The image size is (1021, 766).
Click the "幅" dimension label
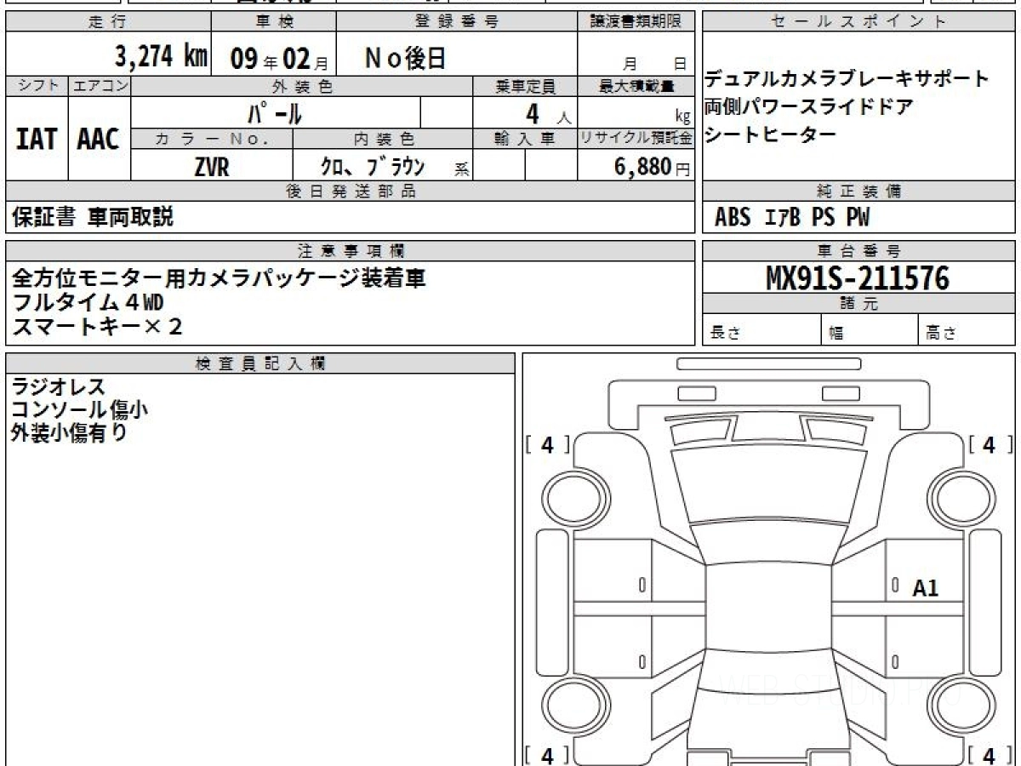click(x=836, y=334)
